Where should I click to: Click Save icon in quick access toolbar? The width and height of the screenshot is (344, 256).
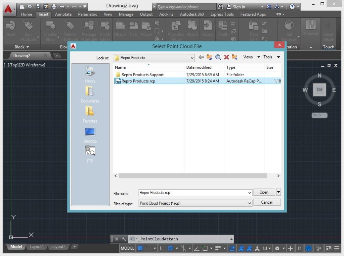click(38, 7)
